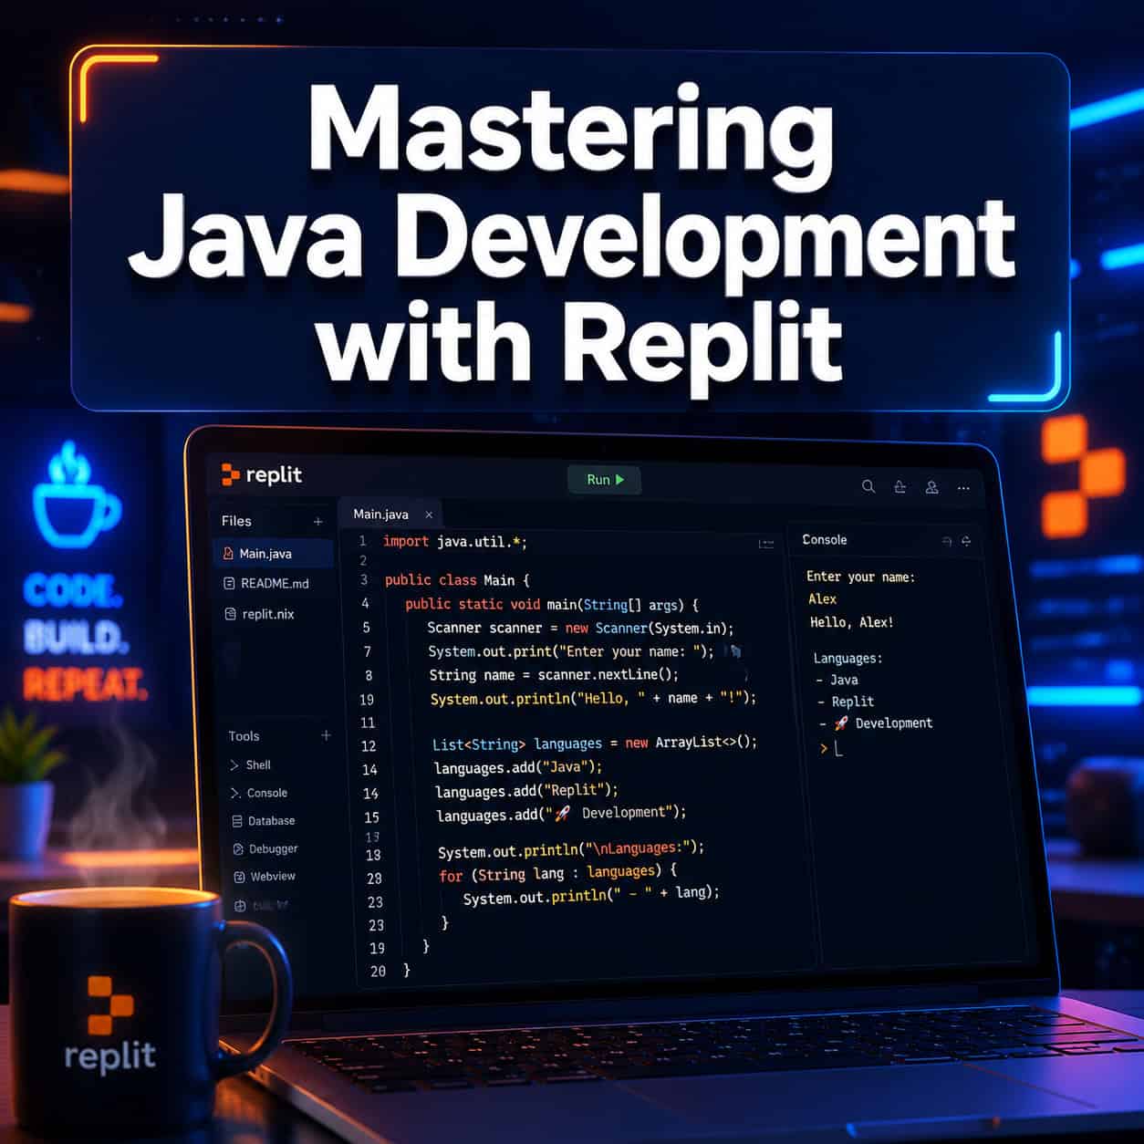Screen dimensions: 1144x1144
Task: Click the faded tool icon below Webview
Action: 241,906
